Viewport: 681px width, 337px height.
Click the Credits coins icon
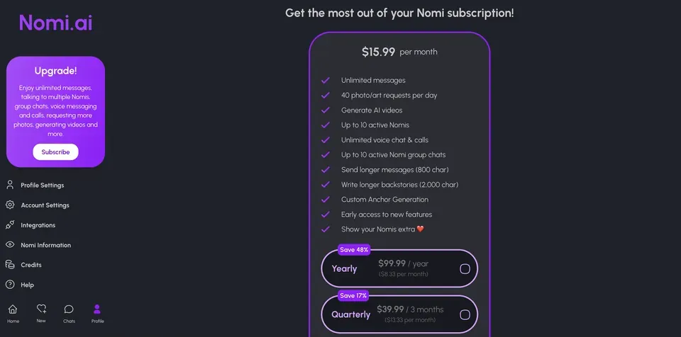coord(10,265)
